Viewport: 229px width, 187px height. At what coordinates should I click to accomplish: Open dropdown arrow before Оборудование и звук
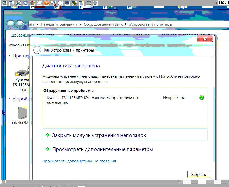(80, 24)
